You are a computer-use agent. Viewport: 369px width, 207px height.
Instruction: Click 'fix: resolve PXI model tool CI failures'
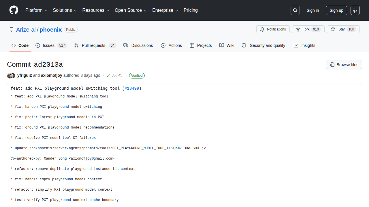53,138
